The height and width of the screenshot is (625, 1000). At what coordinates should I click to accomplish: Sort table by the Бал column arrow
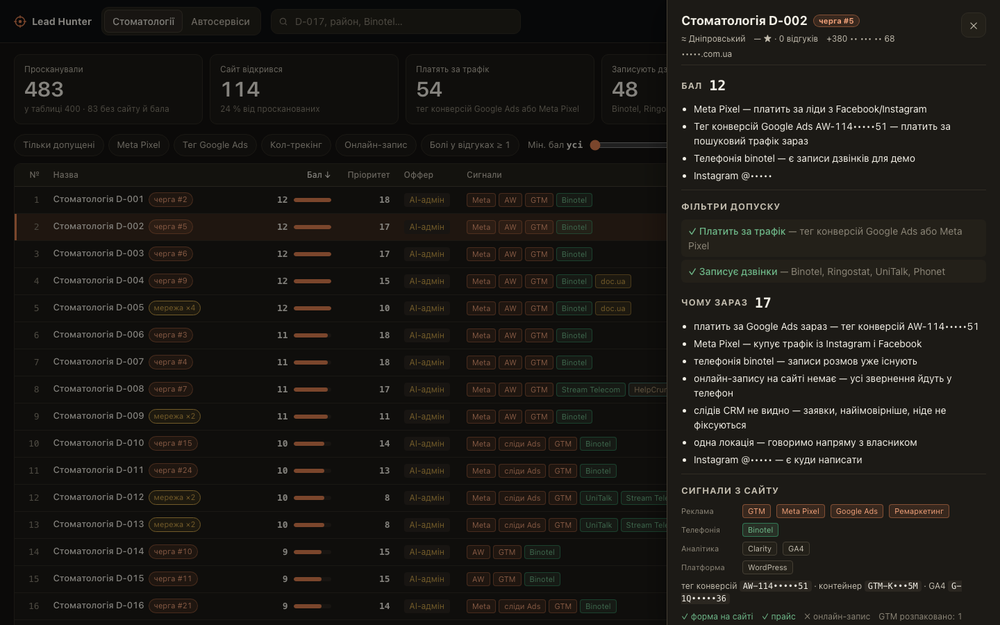pos(328,175)
